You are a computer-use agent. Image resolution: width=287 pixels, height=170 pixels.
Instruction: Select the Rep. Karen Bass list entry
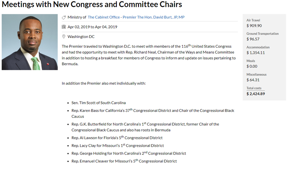pos(152,111)
